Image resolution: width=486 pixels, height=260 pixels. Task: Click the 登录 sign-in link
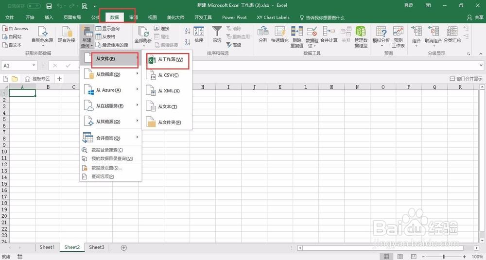click(x=409, y=5)
